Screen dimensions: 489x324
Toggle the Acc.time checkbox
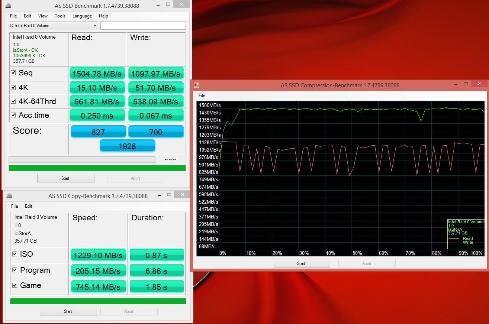tap(13, 115)
